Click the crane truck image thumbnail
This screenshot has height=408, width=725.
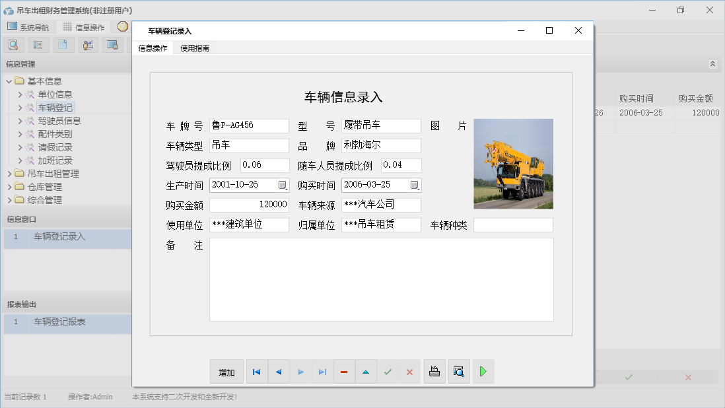pyautogui.click(x=513, y=164)
